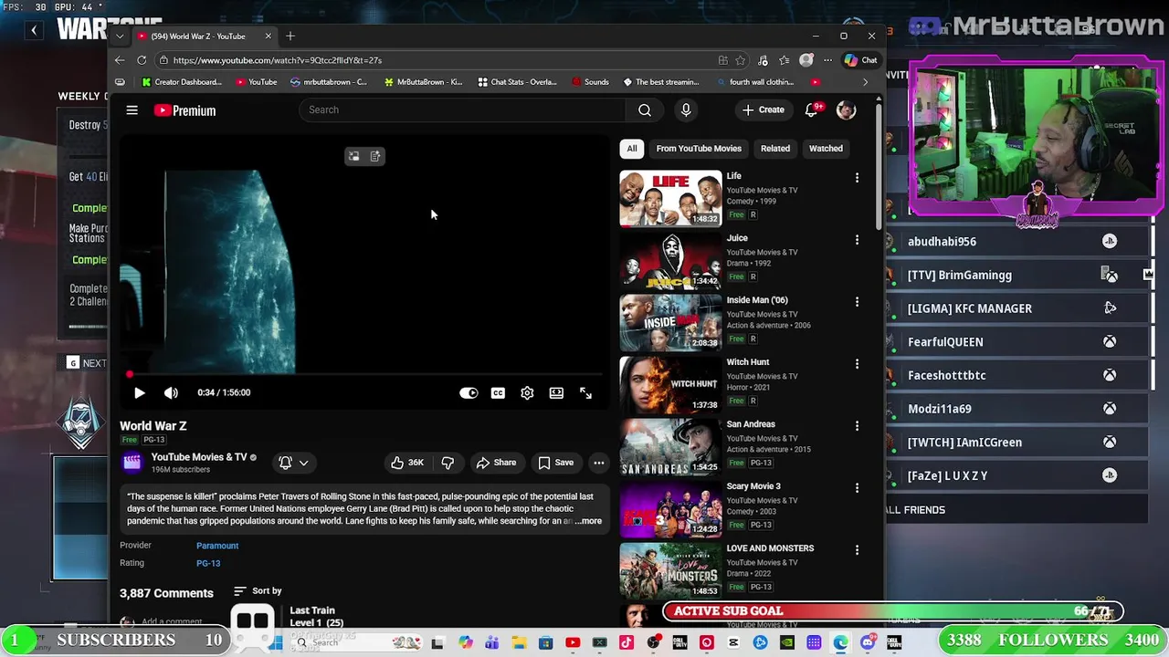Open Inside Man movie thumbnail
Image resolution: width=1169 pixels, height=657 pixels.
[x=670, y=322]
